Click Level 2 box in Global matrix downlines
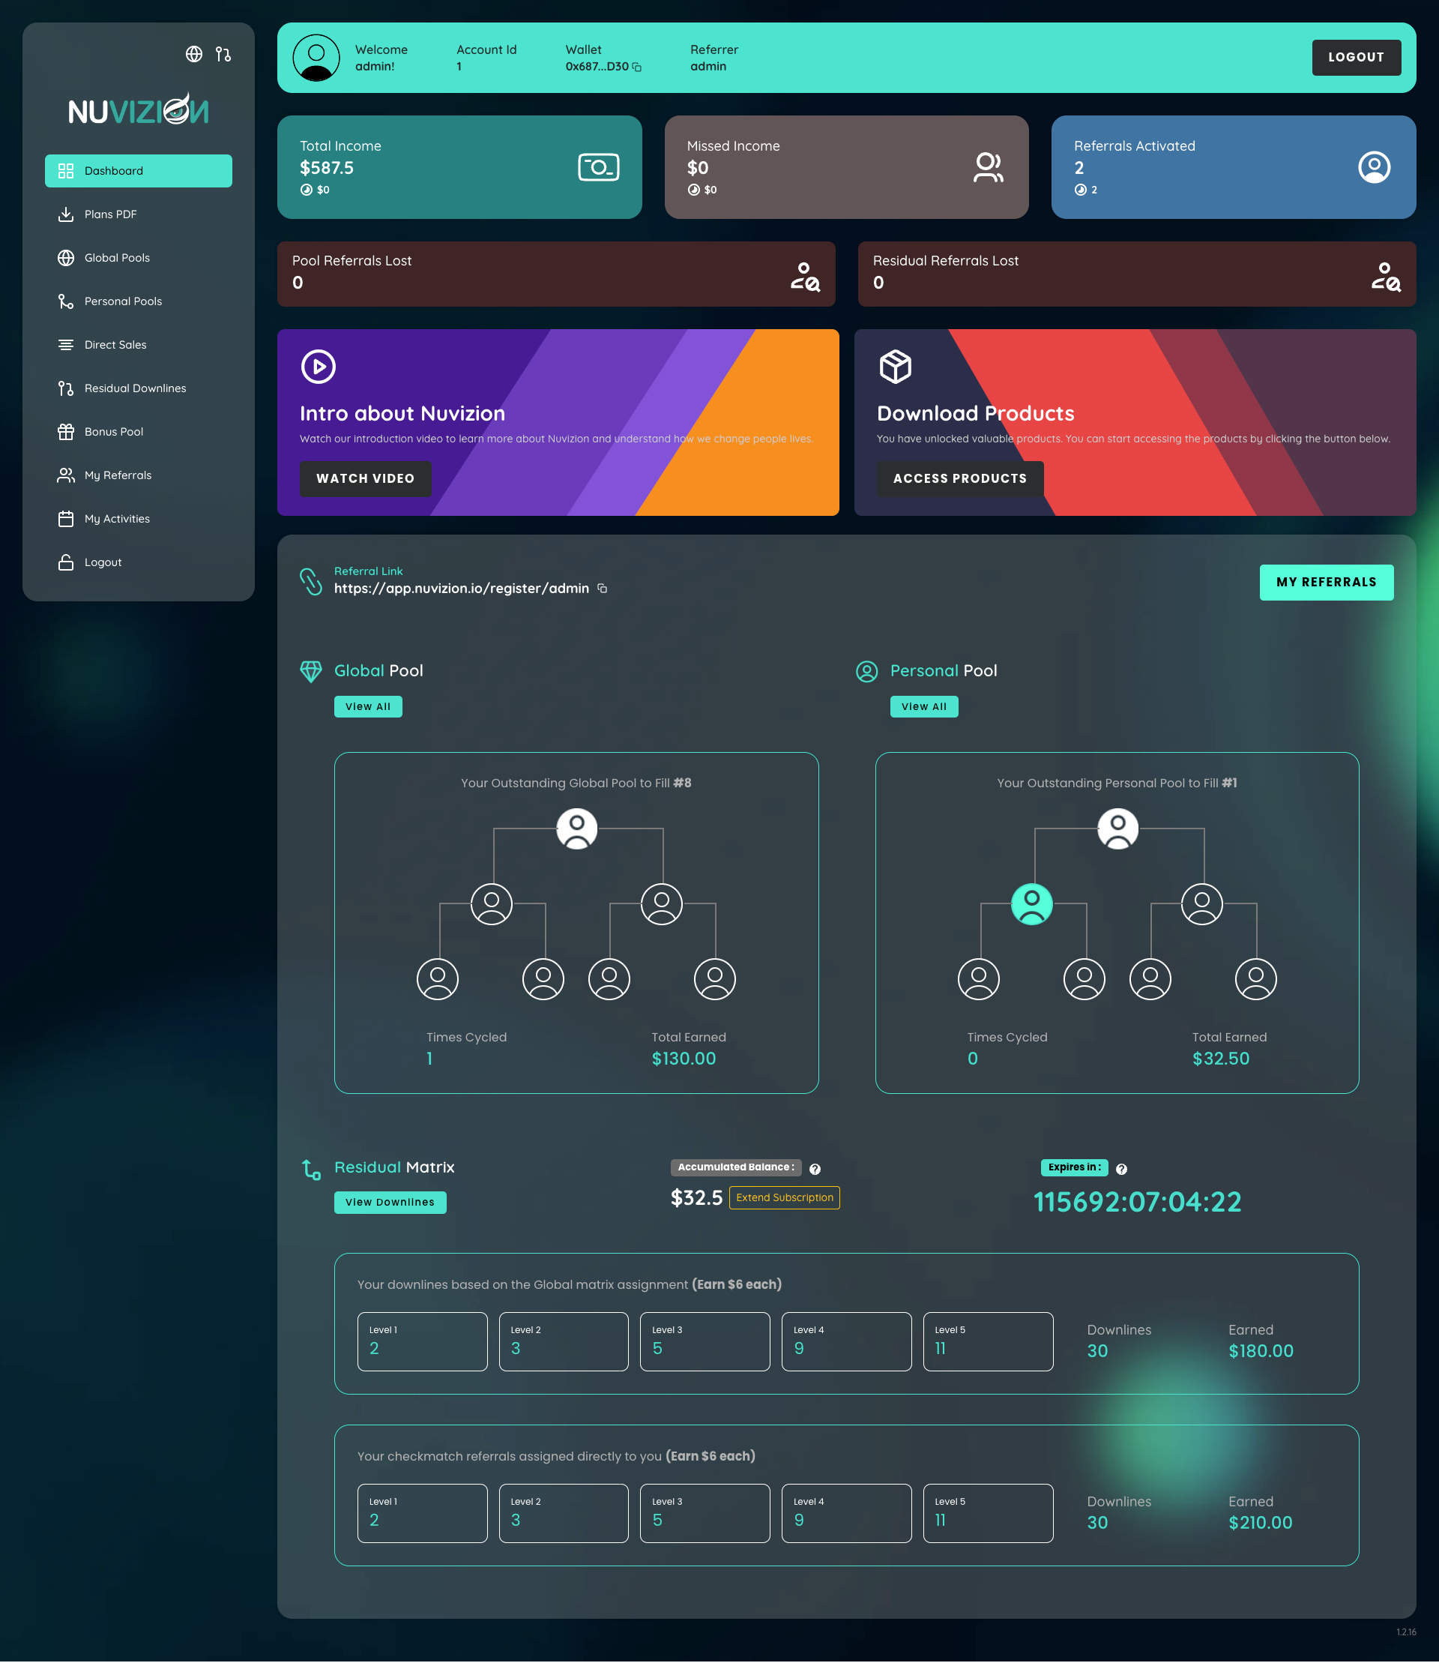The image size is (1439, 1663). click(x=564, y=1341)
